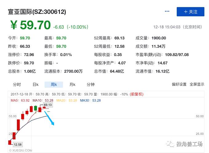The image size is (209, 153).
Task: Click the 总市值 value 64.48亿
Action: pyautogui.click(x=117, y=71)
